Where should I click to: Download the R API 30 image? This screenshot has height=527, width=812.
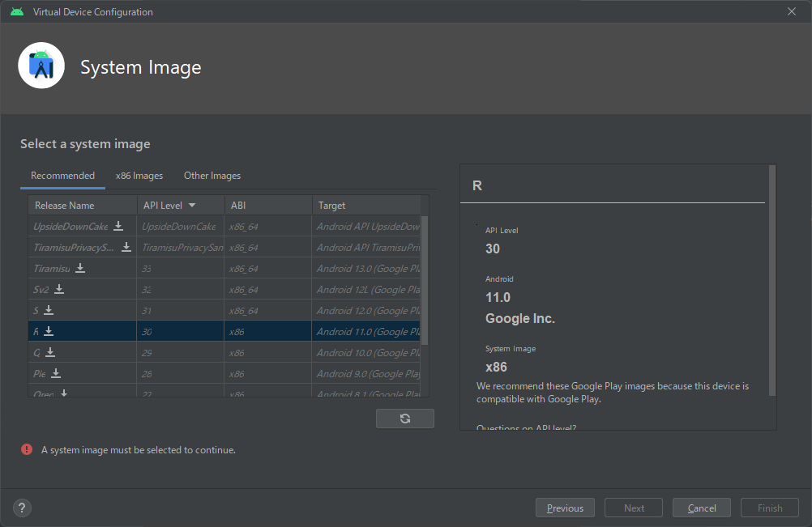click(x=49, y=331)
